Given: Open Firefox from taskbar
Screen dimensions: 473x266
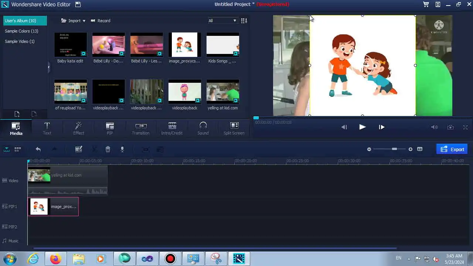Looking at the screenshot, I should coord(56,259).
